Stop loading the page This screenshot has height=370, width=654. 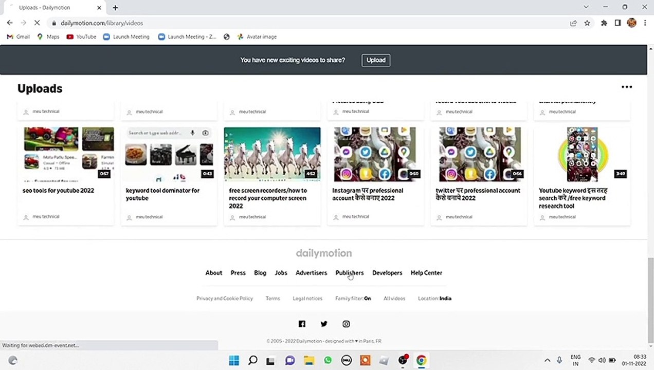38,23
